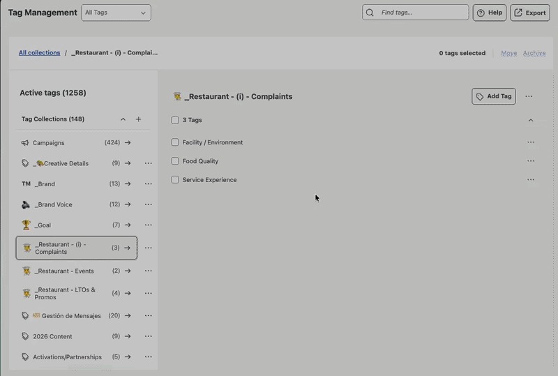Screen dimensions: 558x376
Task: Select the _Restaurant - Events collection
Action: (x=64, y=271)
